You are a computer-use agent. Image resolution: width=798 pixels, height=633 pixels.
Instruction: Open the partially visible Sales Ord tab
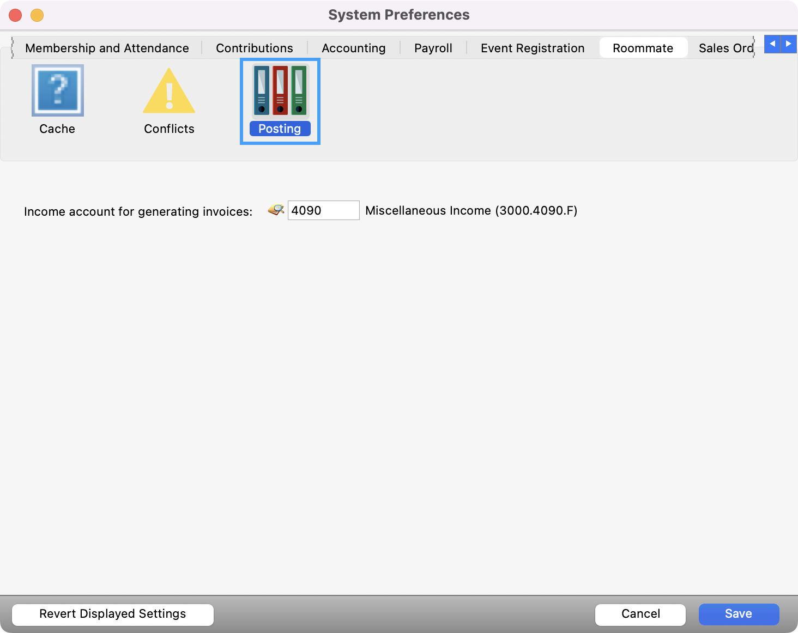(725, 48)
